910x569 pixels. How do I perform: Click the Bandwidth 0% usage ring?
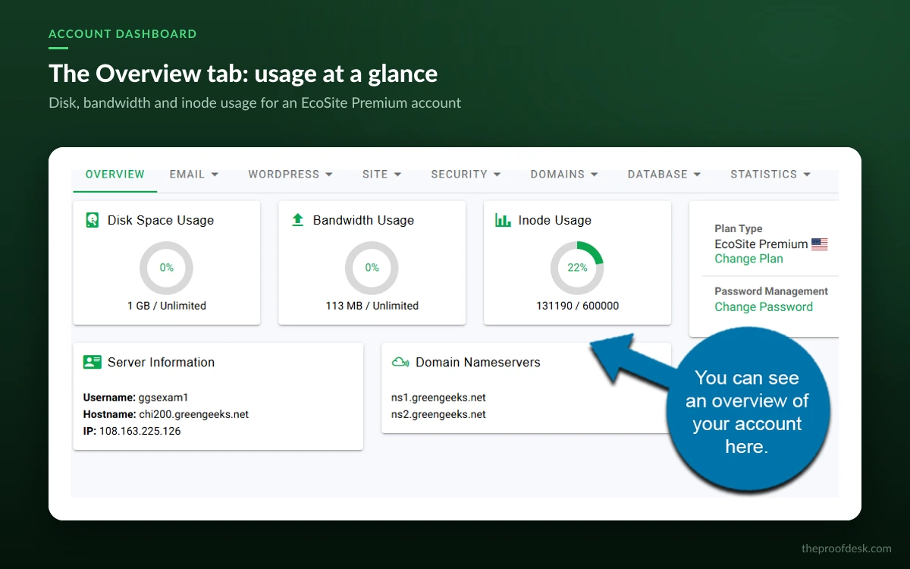(372, 268)
